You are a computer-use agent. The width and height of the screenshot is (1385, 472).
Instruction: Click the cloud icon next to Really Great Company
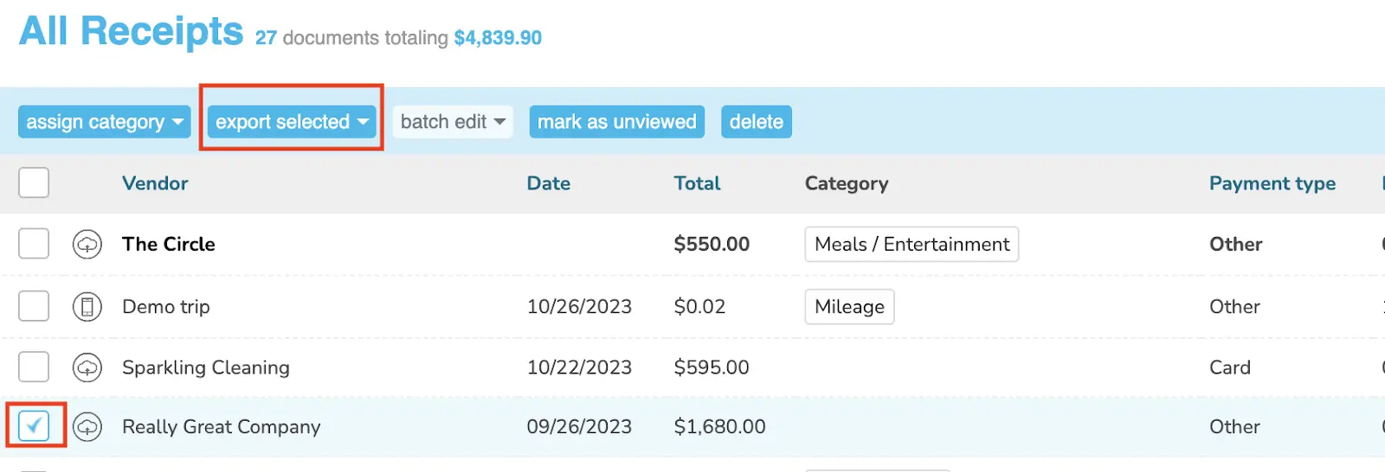pyautogui.click(x=87, y=426)
